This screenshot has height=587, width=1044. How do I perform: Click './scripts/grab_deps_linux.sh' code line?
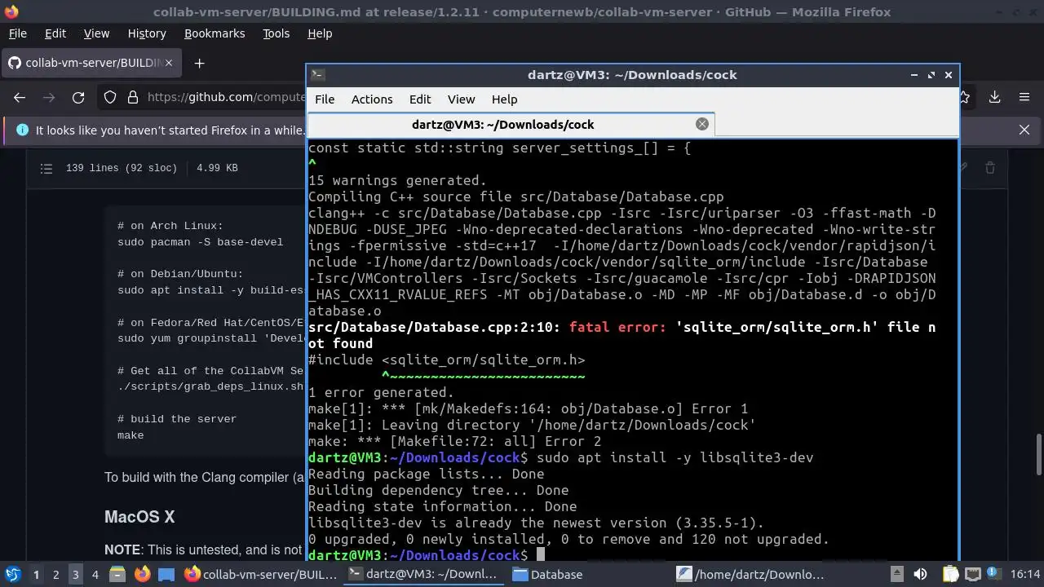(210, 386)
